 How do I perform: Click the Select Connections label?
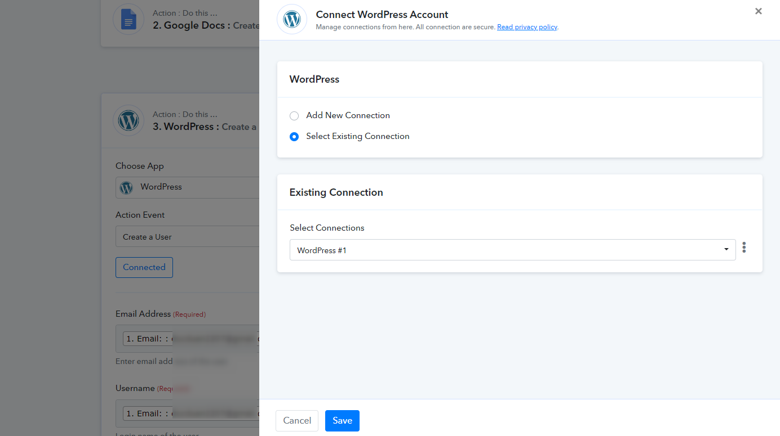click(x=327, y=228)
